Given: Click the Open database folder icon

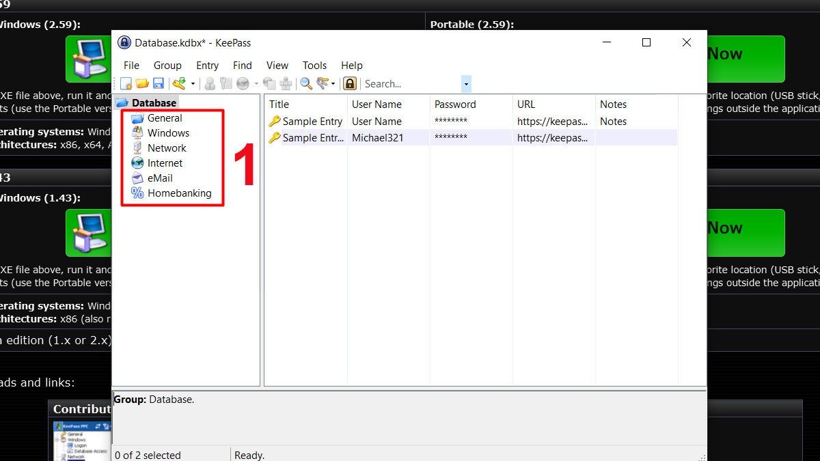Looking at the screenshot, I should point(142,83).
